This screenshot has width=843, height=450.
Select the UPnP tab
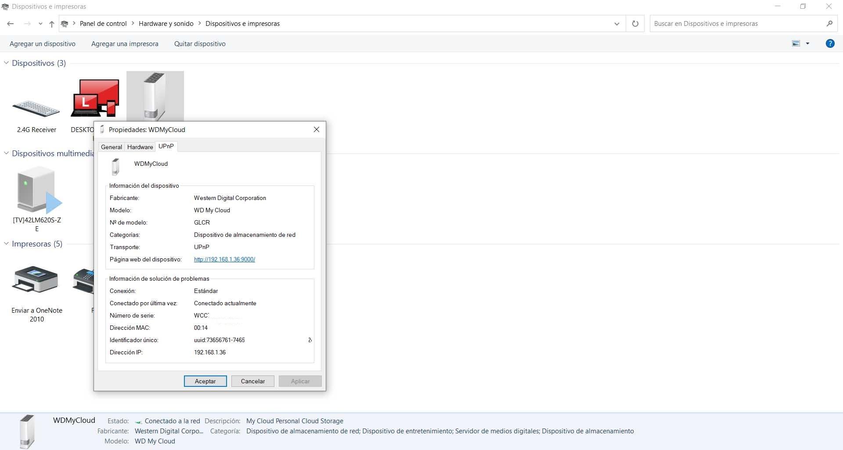(x=166, y=146)
